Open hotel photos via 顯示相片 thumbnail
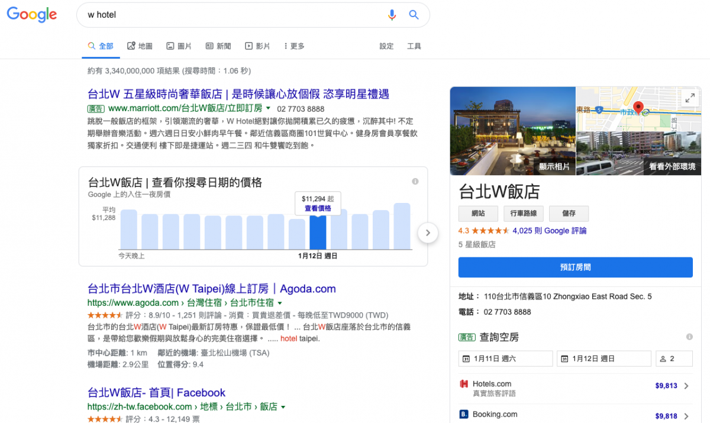Screen dimensions: 710x423 (513, 131)
